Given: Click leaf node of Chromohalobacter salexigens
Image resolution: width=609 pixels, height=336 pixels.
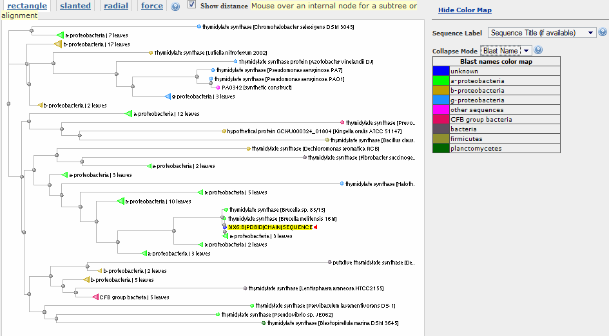Looking at the screenshot, I should pos(199,27).
